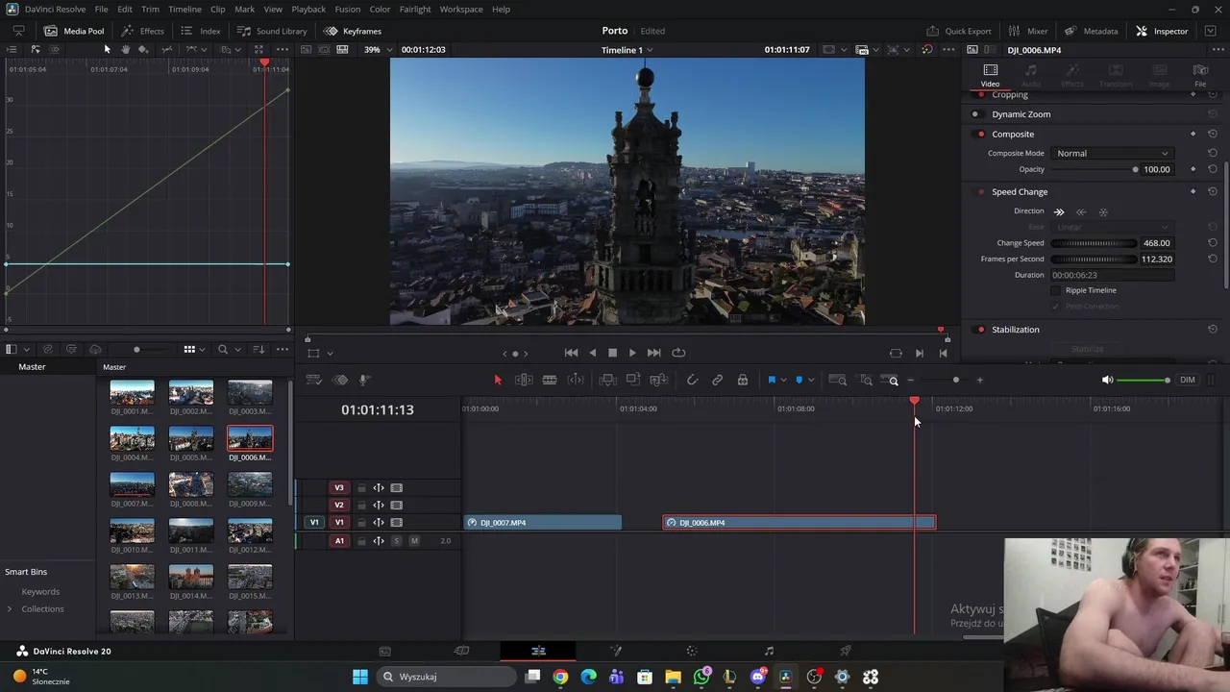Click the Overwrite Clip icon in timeline toolbar
This screenshot has height=692, width=1230.
click(633, 381)
